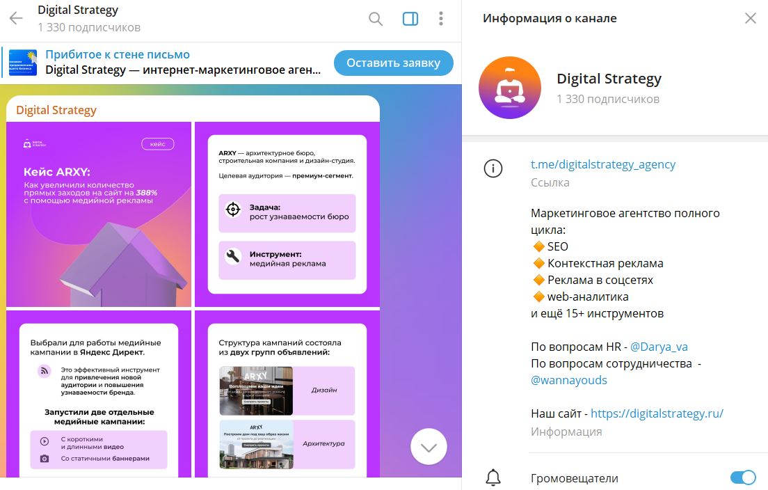
Task: Visit https://digitalstrategy.ru/ website link
Action: 657,413
